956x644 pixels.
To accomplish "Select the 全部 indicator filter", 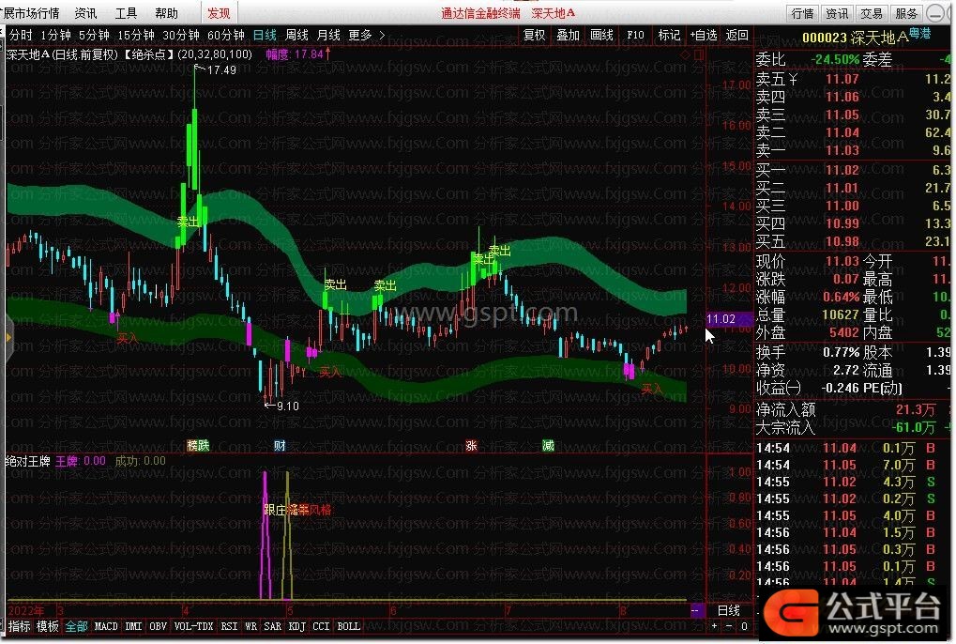I will tap(76, 626).
